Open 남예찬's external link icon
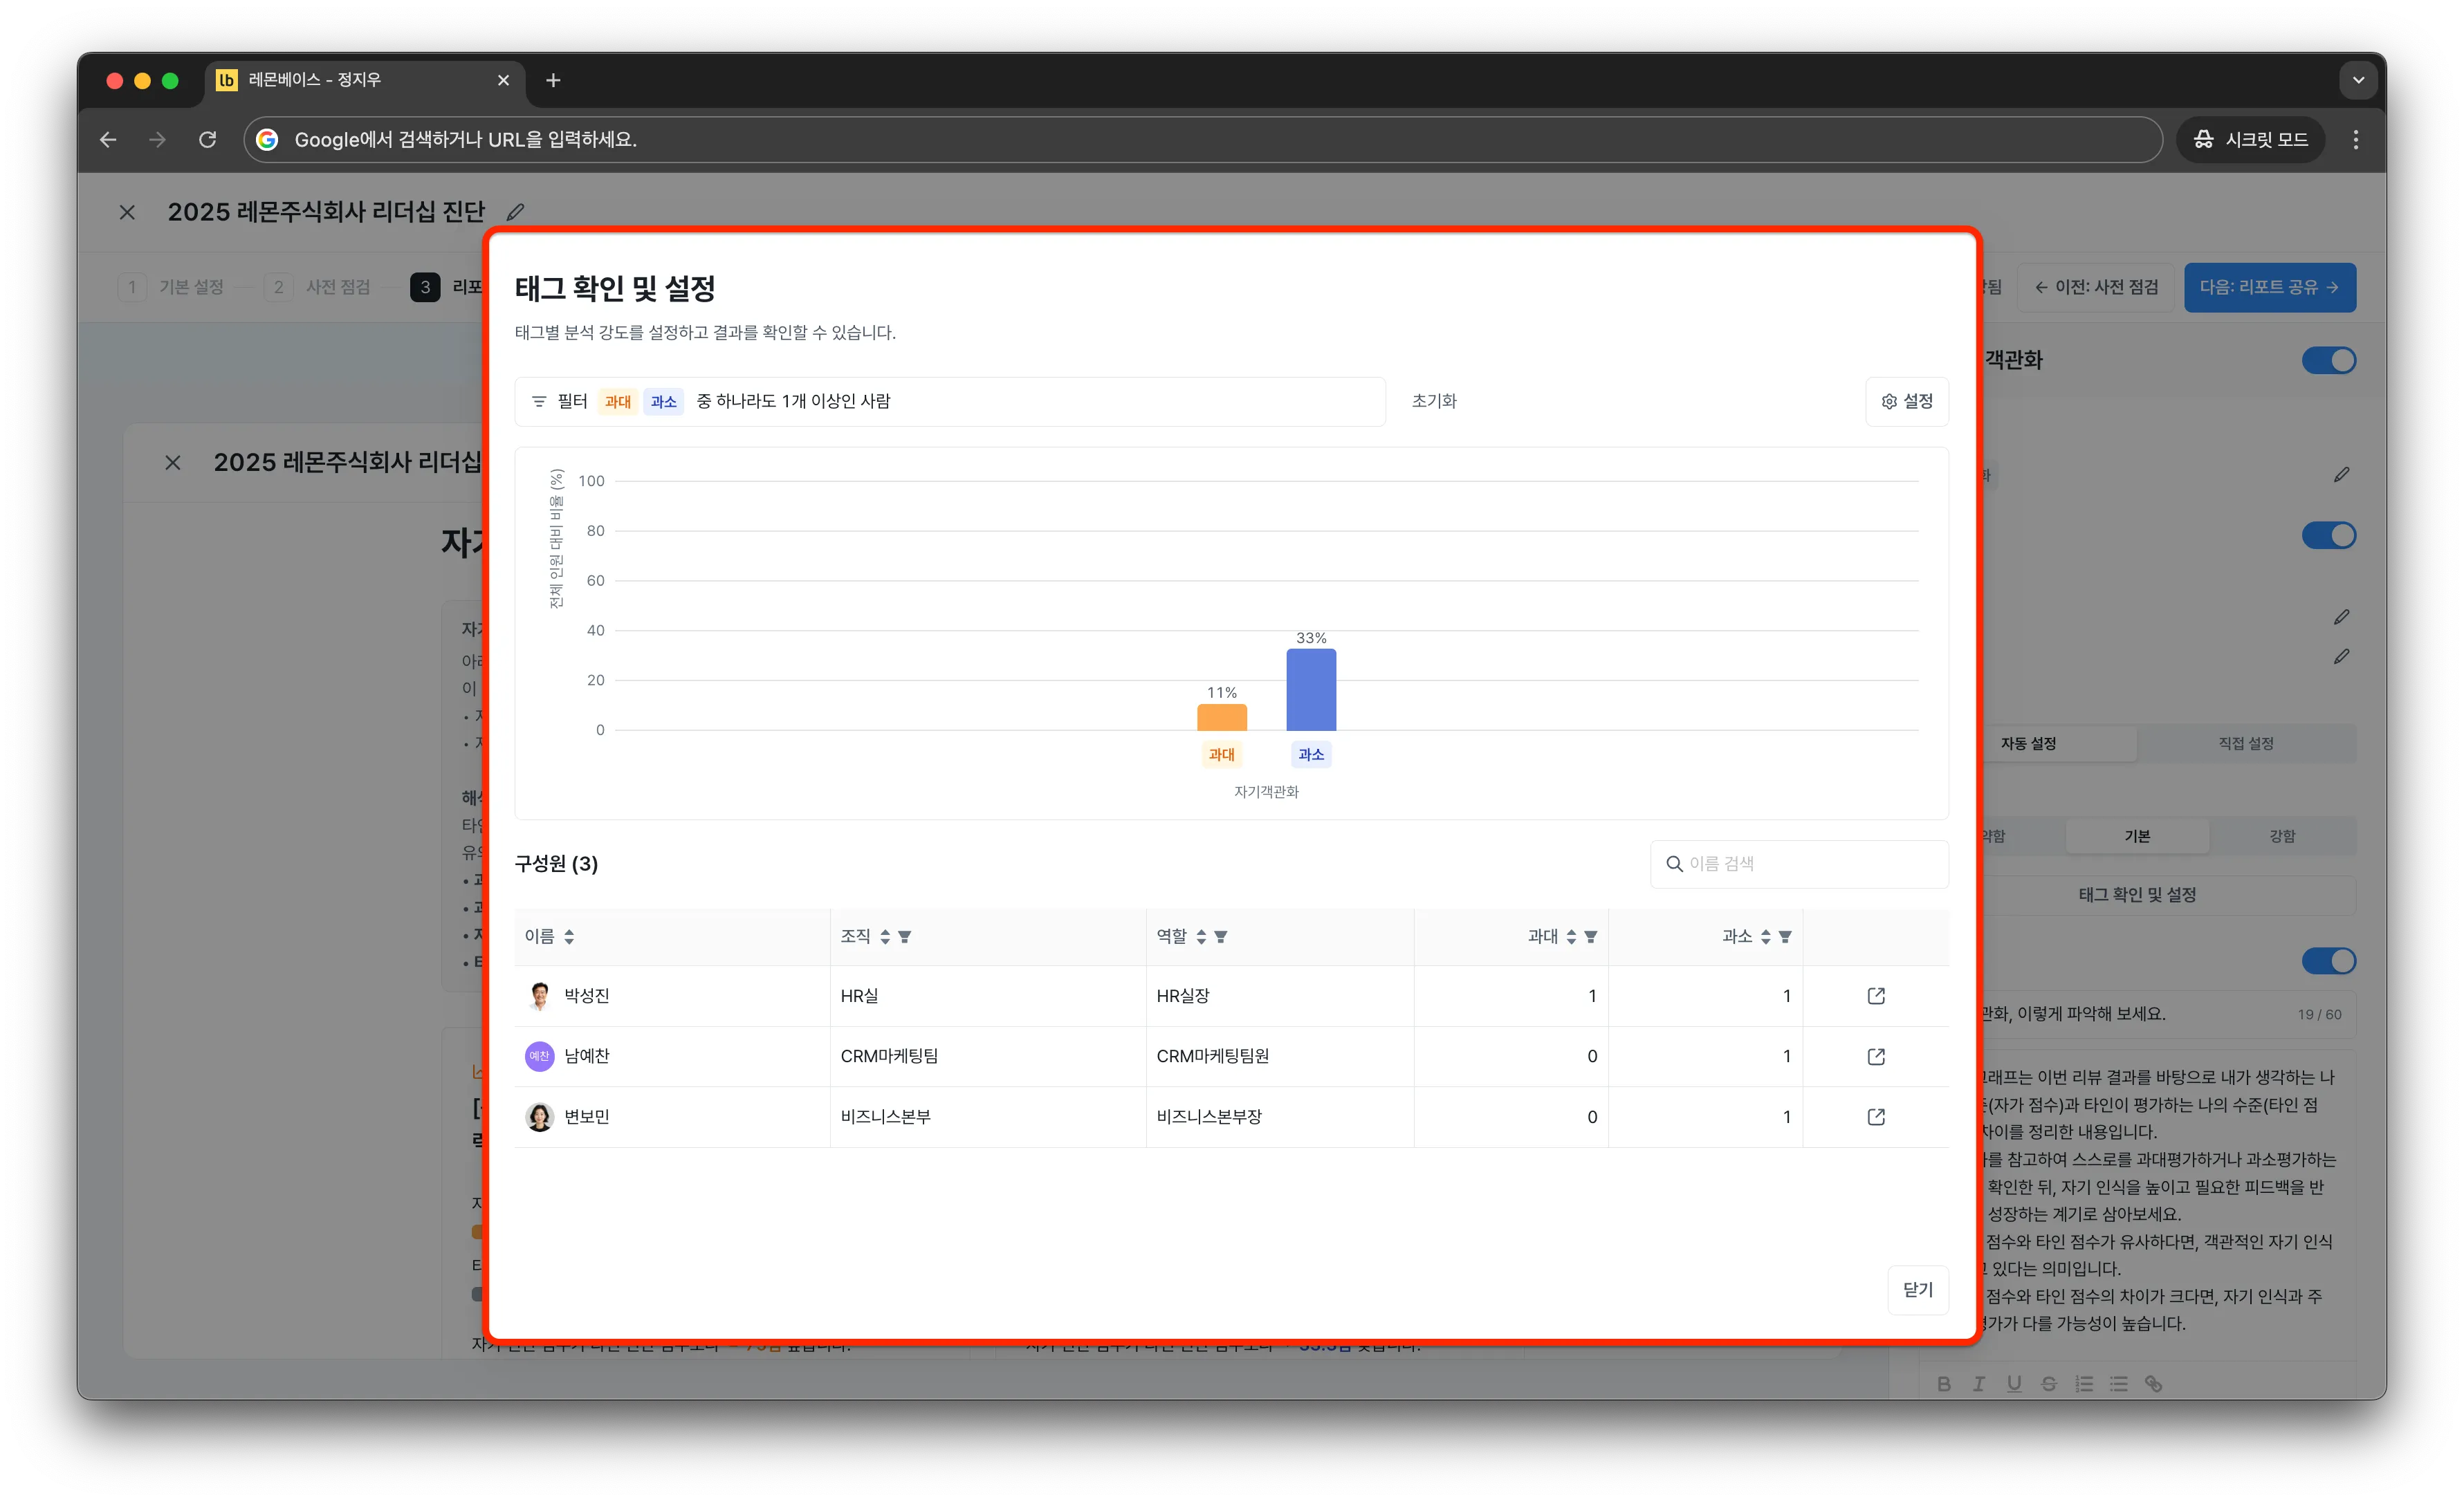The height and width of the screenshot is (1502, 2464). tap(1875, 1056)
